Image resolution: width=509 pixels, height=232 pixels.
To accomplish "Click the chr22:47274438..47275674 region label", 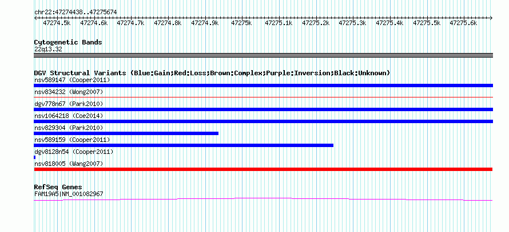I will tap(75, 12).
